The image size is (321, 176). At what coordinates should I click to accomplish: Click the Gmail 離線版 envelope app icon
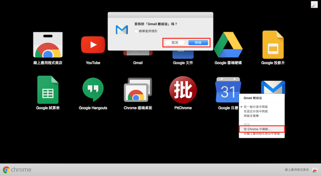pyautogui.click(x=273, y=87)
